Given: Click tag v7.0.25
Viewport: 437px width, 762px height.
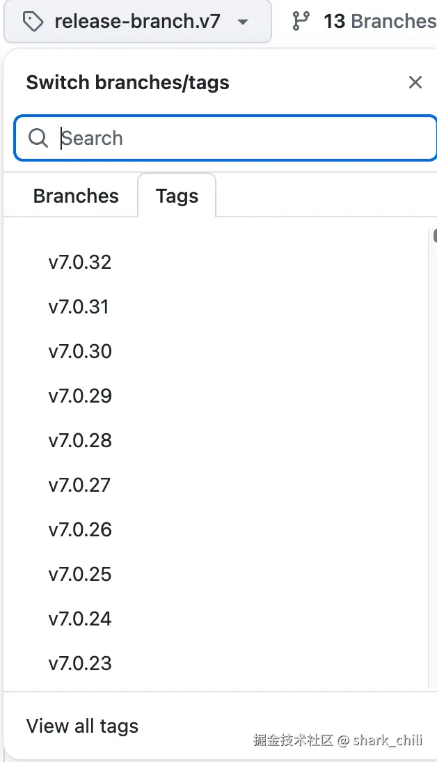Looking at the screenshot, I should click(80, 575).
